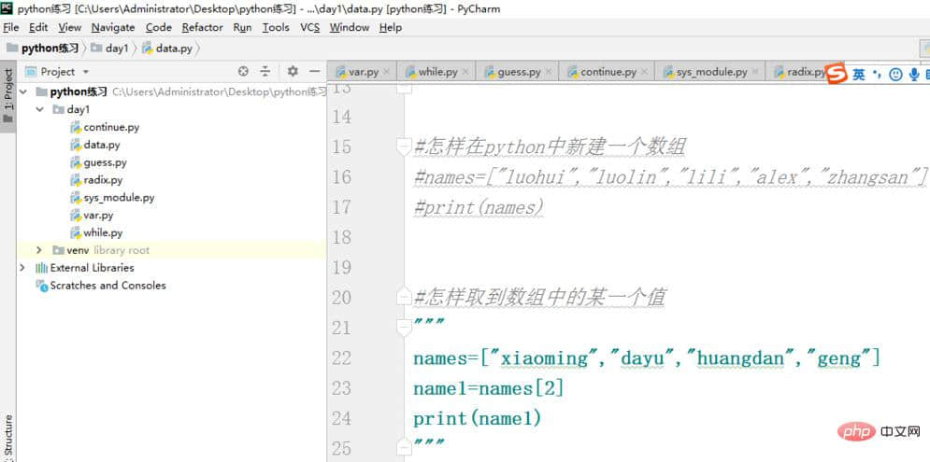Screen dimensions: 930x462
Task: Click the Sogou microphone voice input icon
Action: (x=915, y=74)
